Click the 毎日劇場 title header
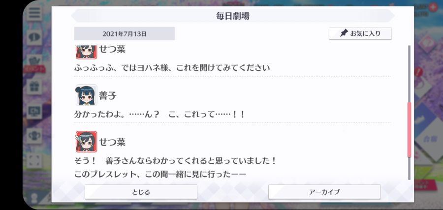This screenshot has height=210, width=443. [232, 16]
